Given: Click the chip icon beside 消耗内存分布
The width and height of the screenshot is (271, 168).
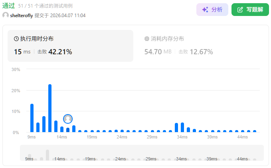Looking at the screenshot, I should point(147,39).
